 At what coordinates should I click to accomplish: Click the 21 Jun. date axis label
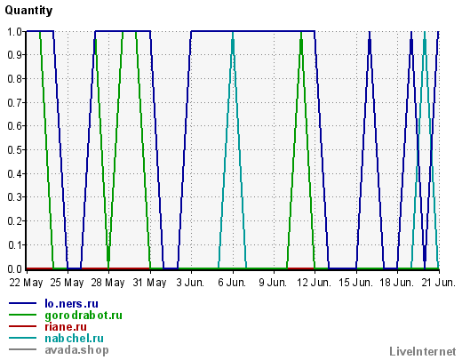click(439, 283)
